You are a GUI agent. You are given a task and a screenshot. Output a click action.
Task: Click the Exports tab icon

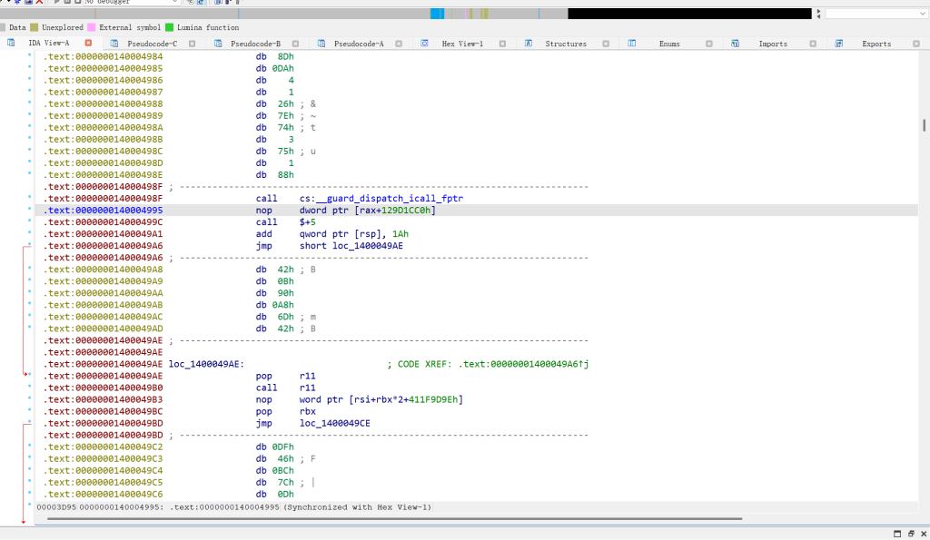(x=839, y=44)
